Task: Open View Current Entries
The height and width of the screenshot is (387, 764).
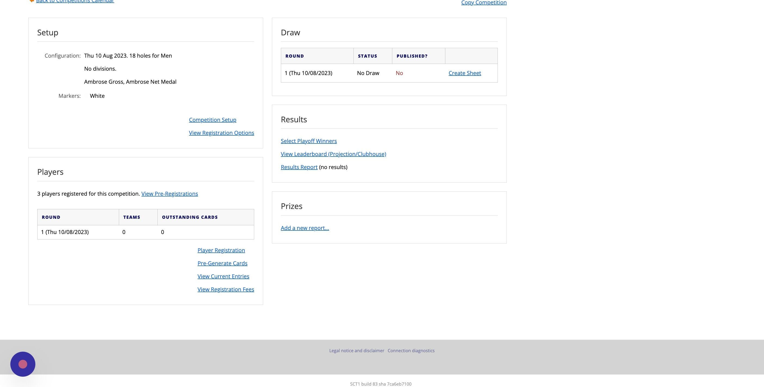Action: click(x=223, y=276)
